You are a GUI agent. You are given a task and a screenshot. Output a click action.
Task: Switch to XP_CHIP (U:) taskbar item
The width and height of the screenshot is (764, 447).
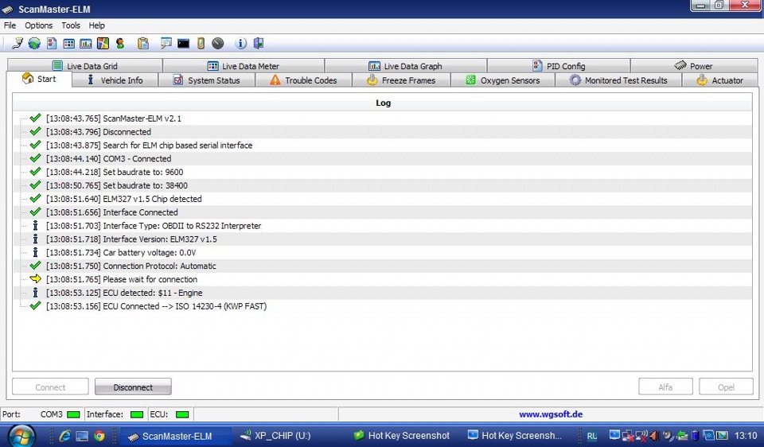pos(276,436)
